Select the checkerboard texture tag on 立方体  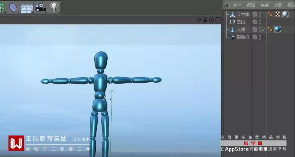pos(278,14)
